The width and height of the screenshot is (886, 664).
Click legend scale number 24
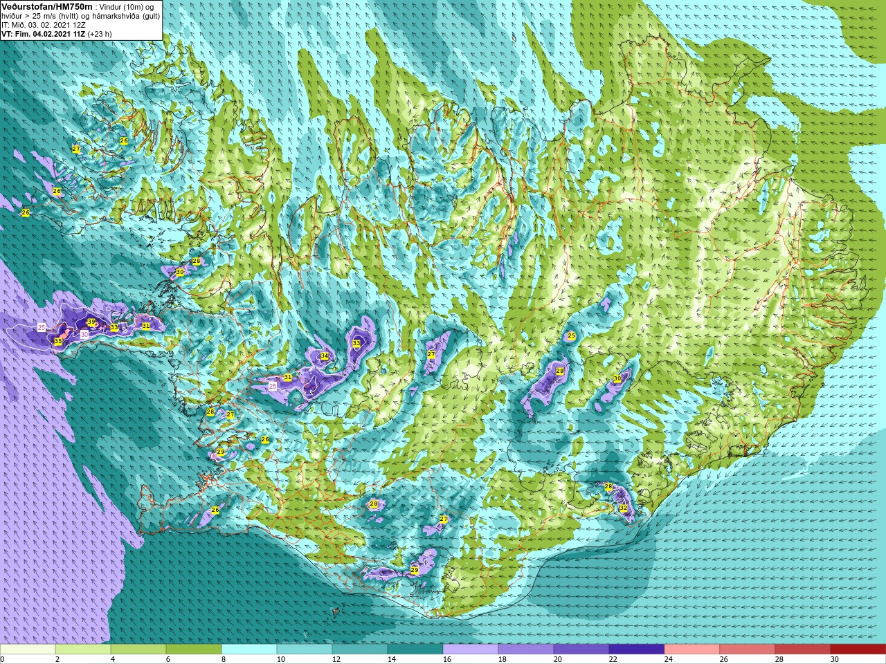point(669,659)
